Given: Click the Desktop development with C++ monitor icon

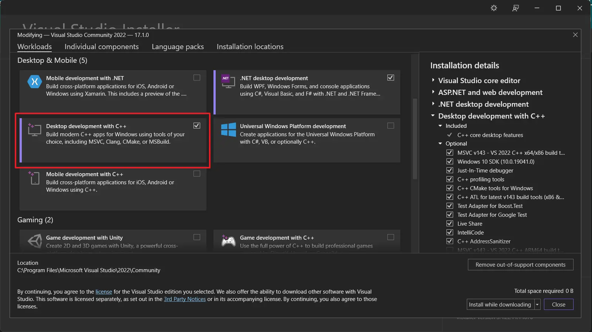Looking at the screenshot, I should coord(34,130).
